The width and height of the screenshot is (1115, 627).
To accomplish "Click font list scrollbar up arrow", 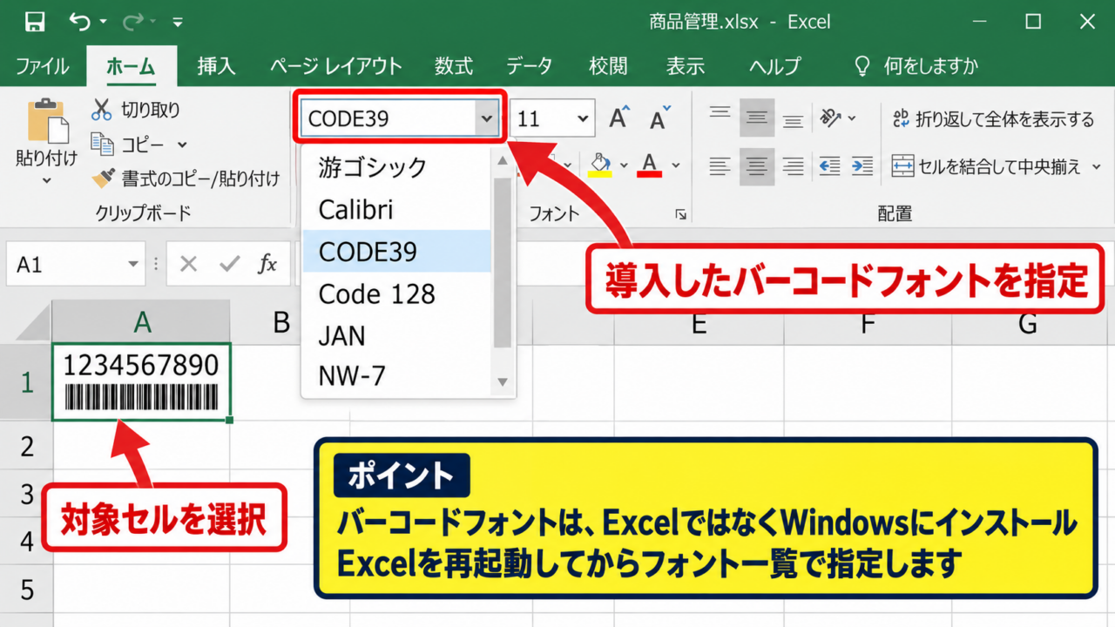I will pos(502,160).
